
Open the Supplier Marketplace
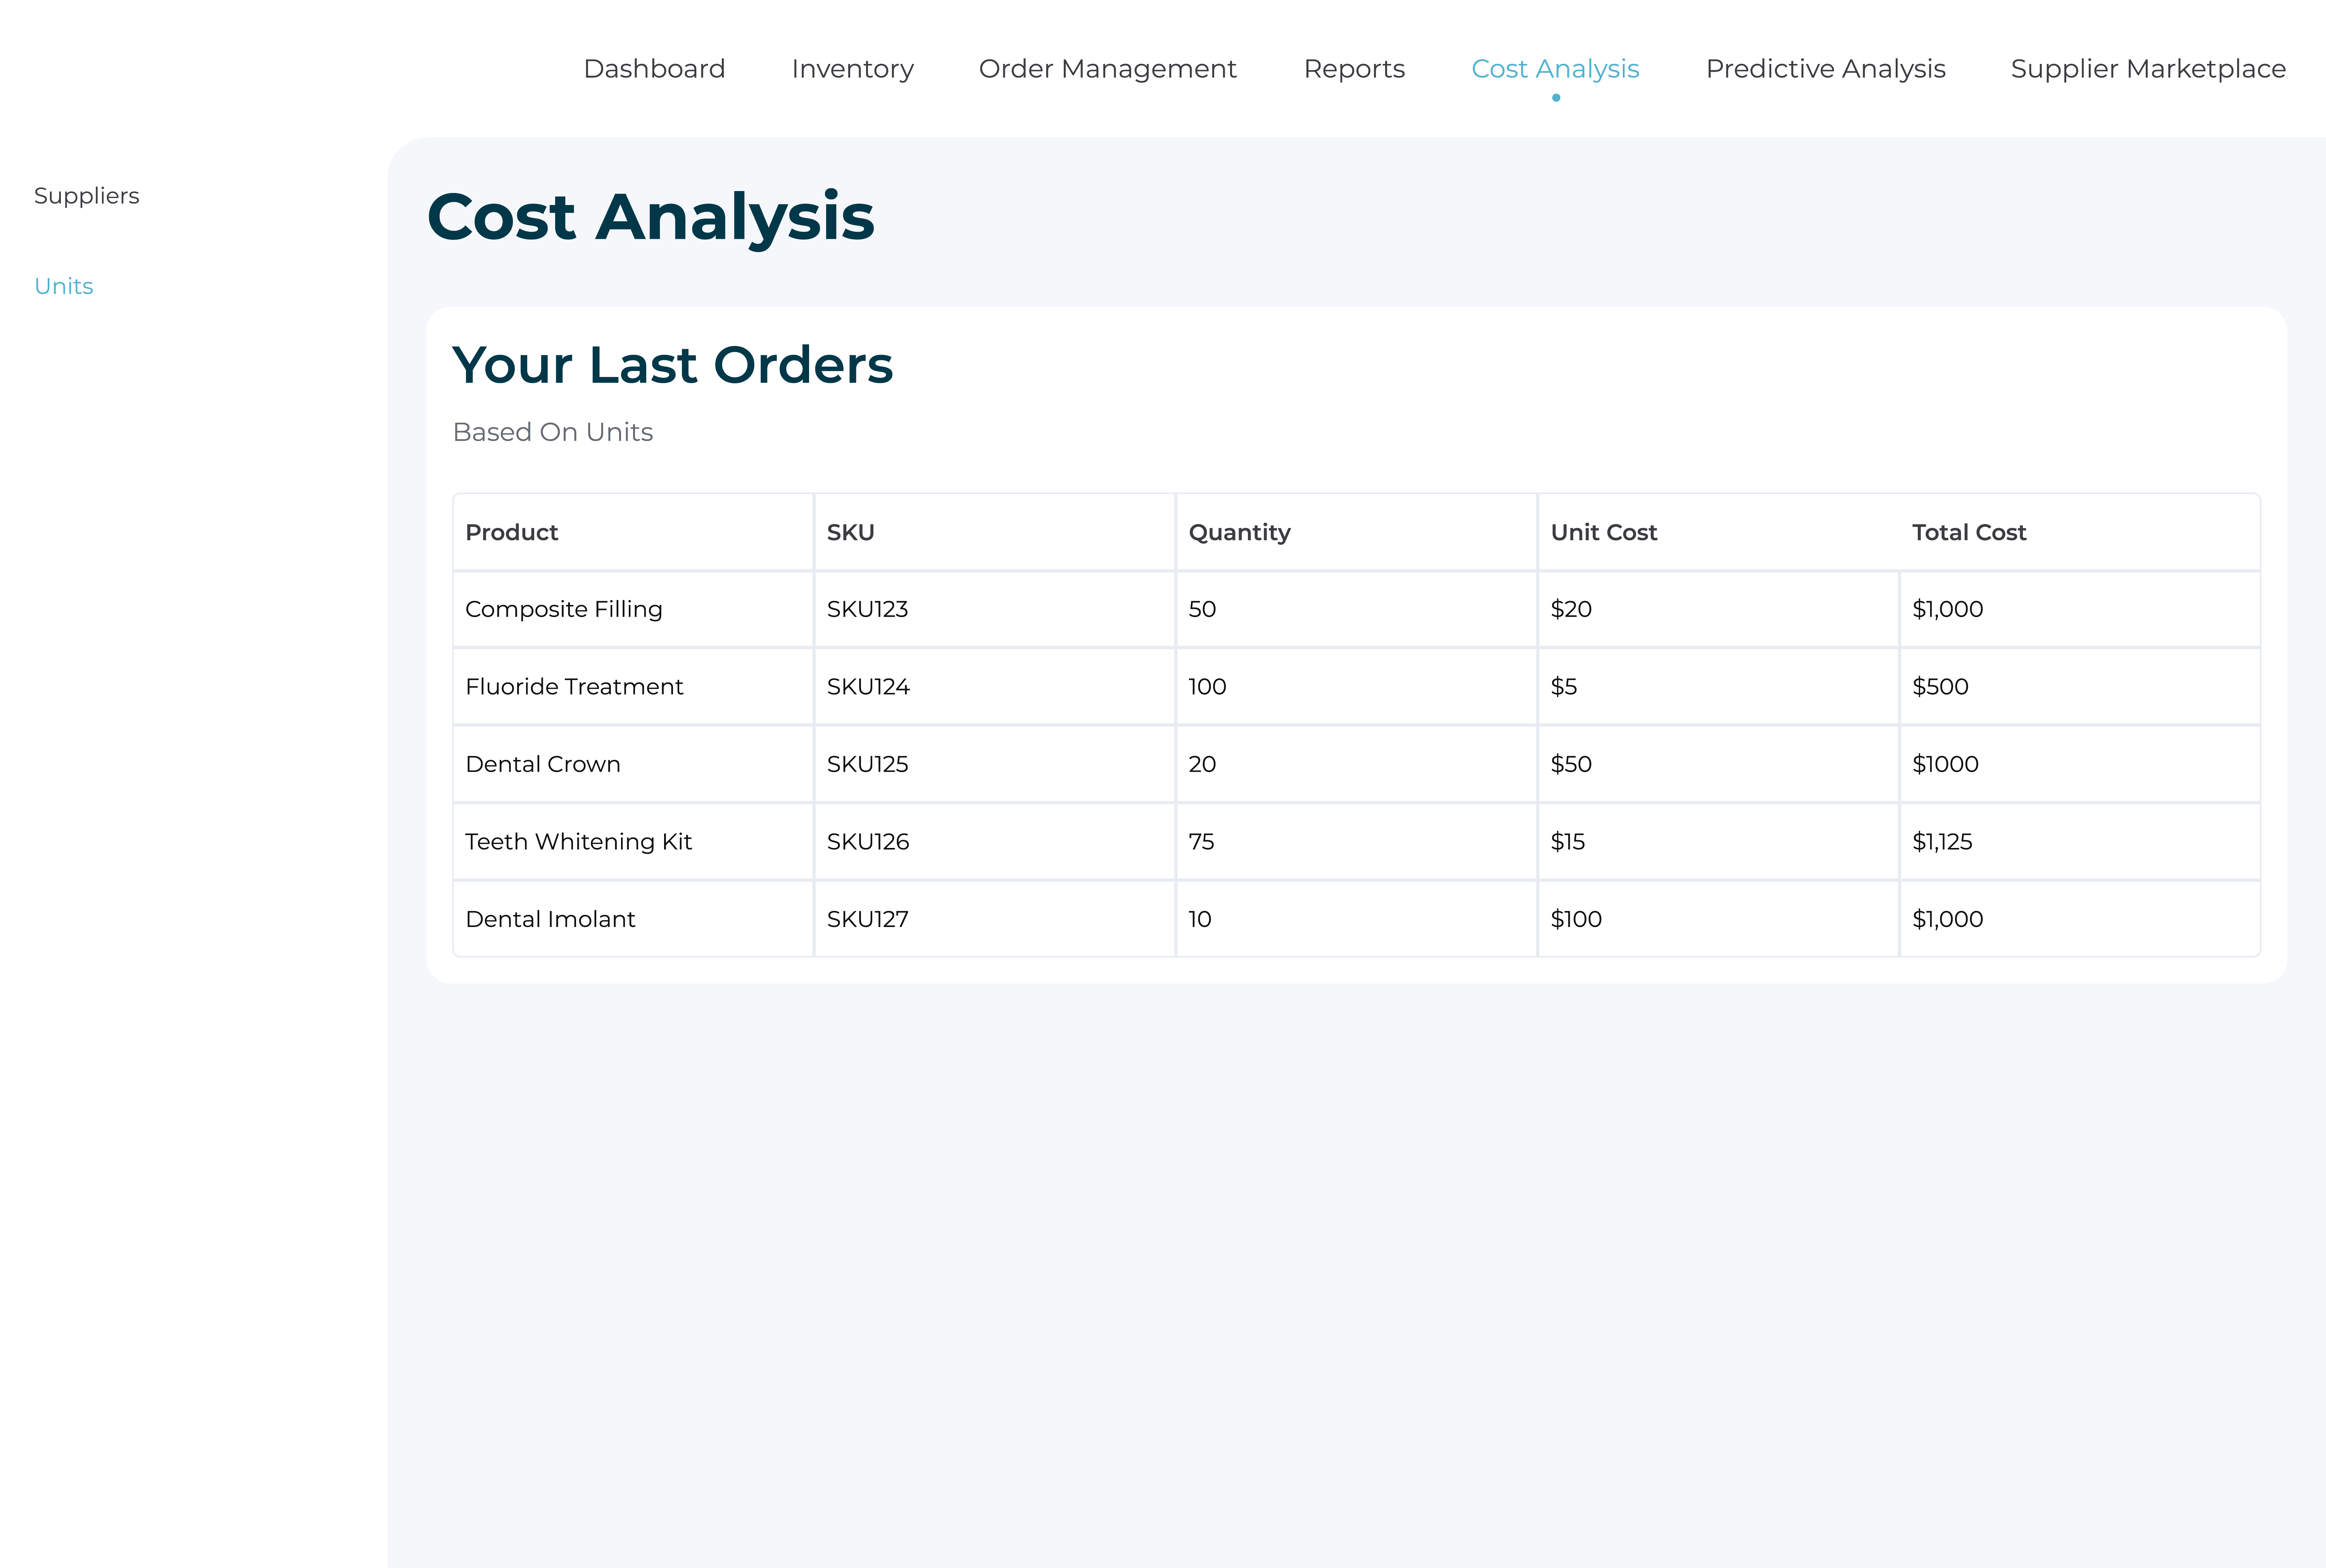2147,68
